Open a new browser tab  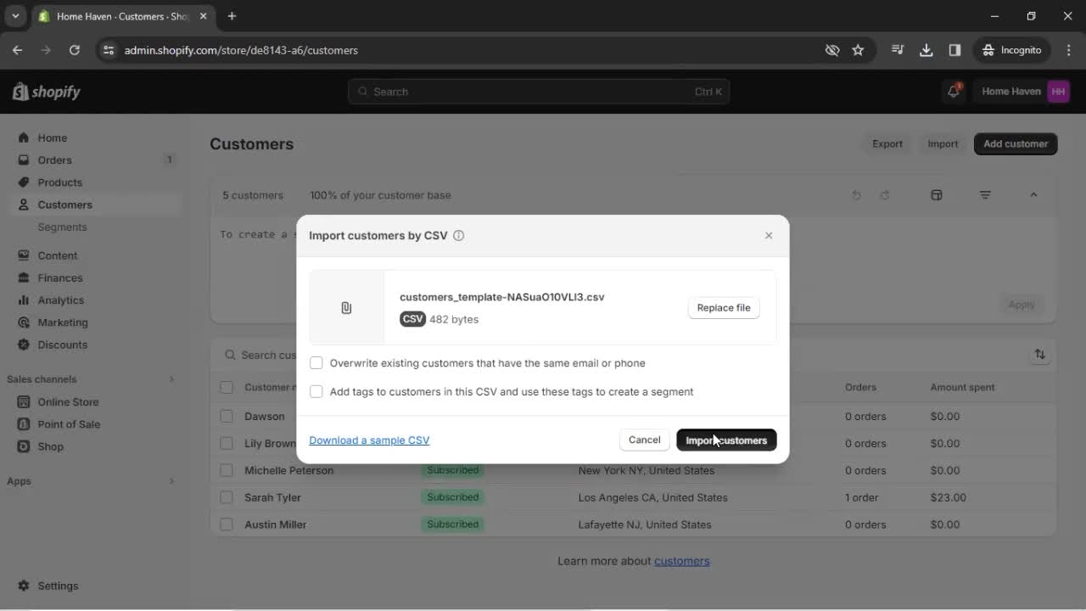pyautogui.click(x=232, y=16)
